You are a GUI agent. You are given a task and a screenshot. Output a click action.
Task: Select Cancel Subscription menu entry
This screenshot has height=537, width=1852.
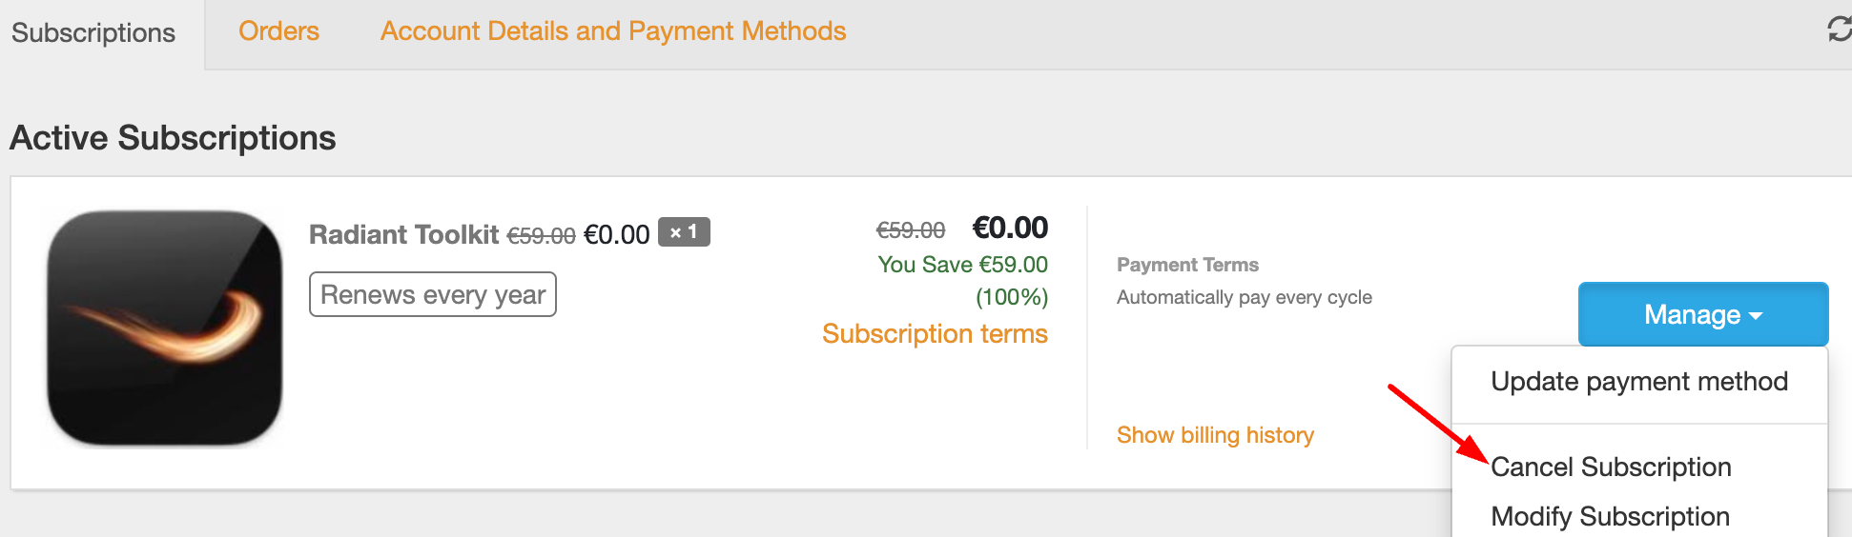pos(1611,467)
